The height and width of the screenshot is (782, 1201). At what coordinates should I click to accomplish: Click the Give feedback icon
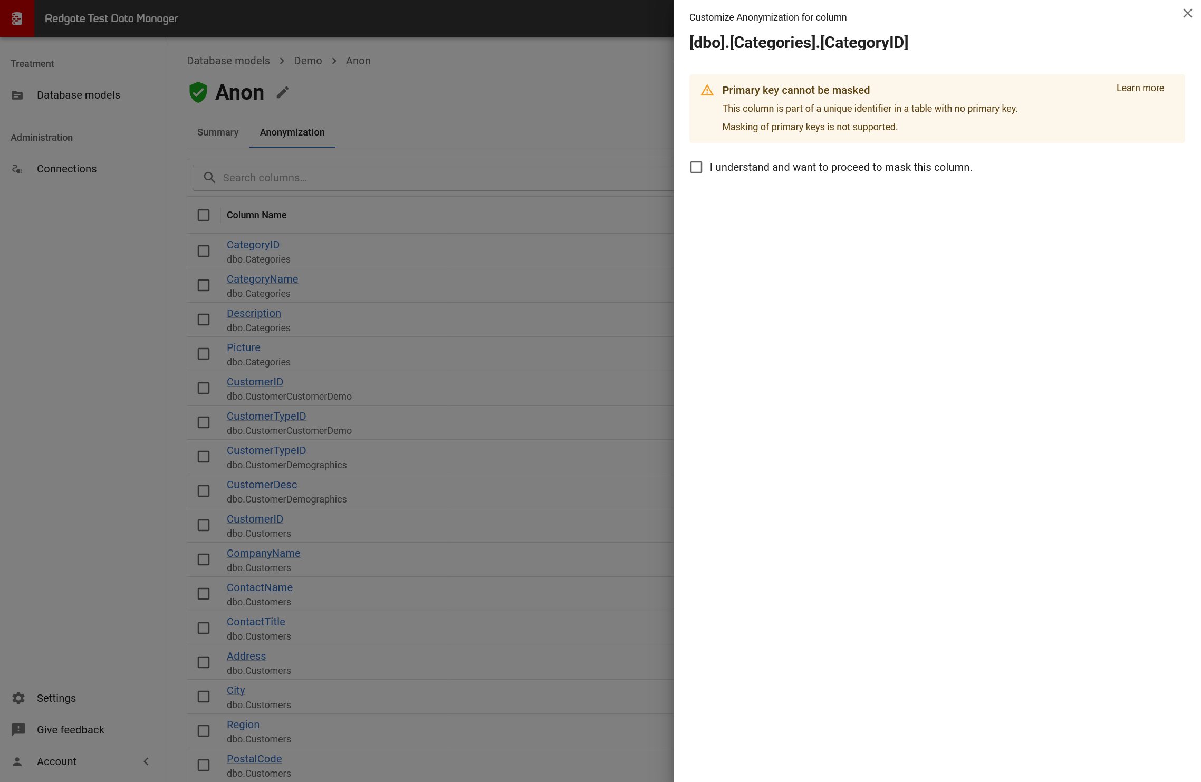click(18, 730)
